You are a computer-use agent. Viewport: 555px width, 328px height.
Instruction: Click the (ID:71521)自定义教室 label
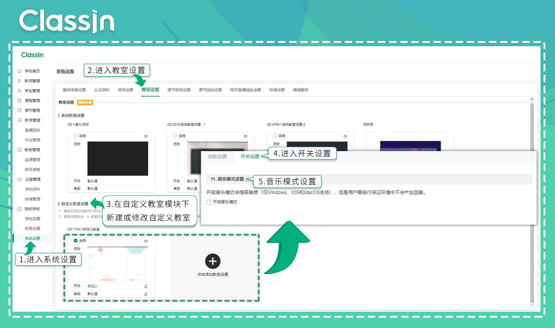click(83, 229)
